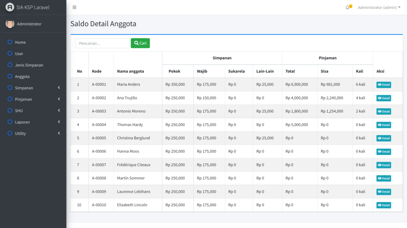
Task: View detail for Martín Sommer
Action: [x=384, y=178]
